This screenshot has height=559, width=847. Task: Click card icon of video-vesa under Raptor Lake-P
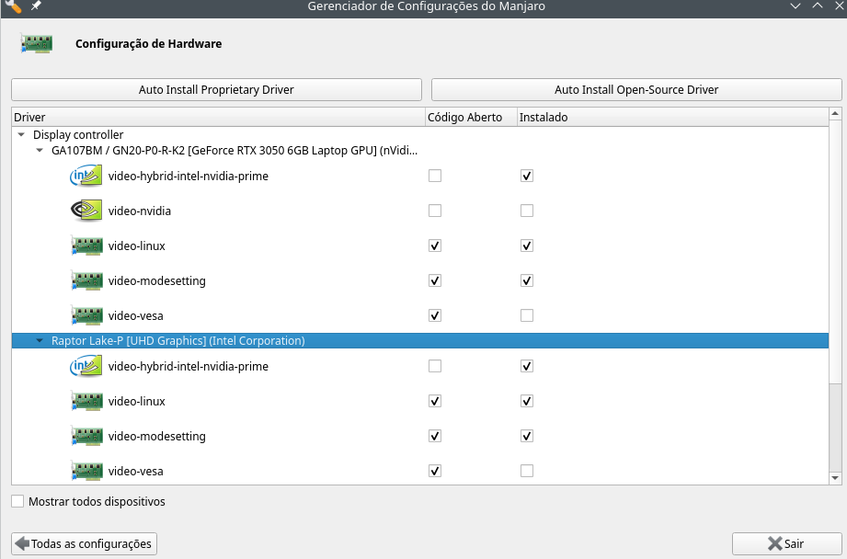(x=86, y=471)
